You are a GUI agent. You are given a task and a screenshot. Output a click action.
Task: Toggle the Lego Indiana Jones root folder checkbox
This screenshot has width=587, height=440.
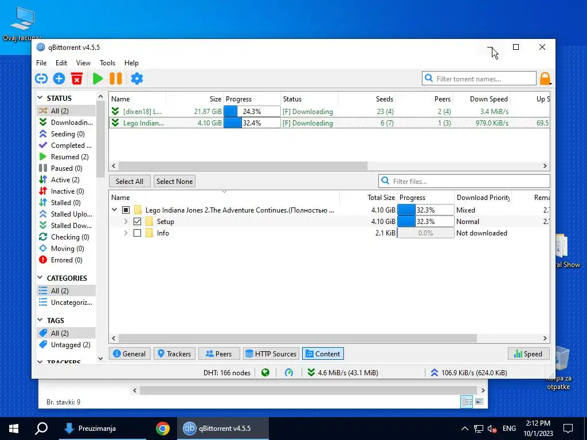pyautogui.click(x=126, y=210)
